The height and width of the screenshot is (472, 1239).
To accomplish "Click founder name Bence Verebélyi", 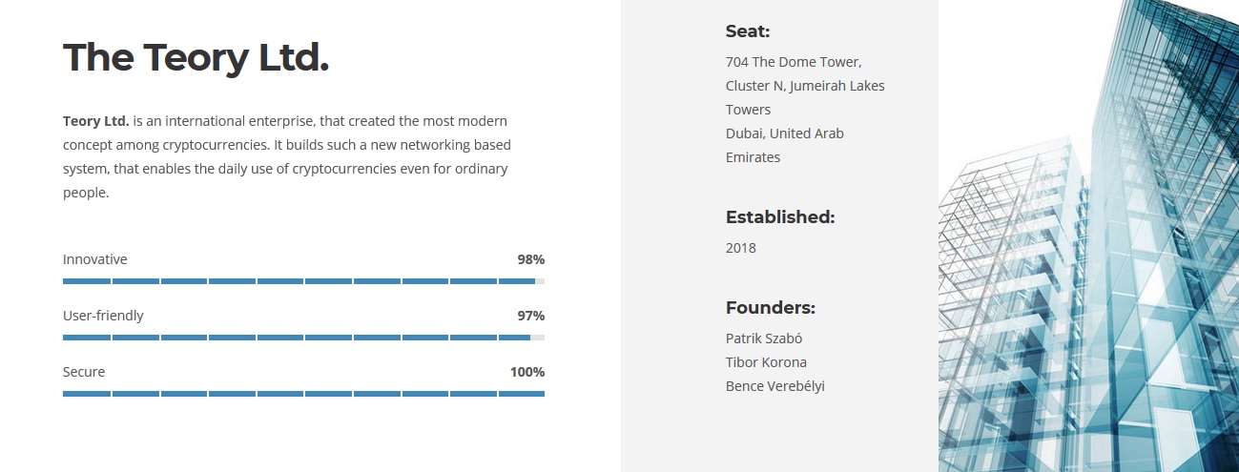I will click(774, 386).
